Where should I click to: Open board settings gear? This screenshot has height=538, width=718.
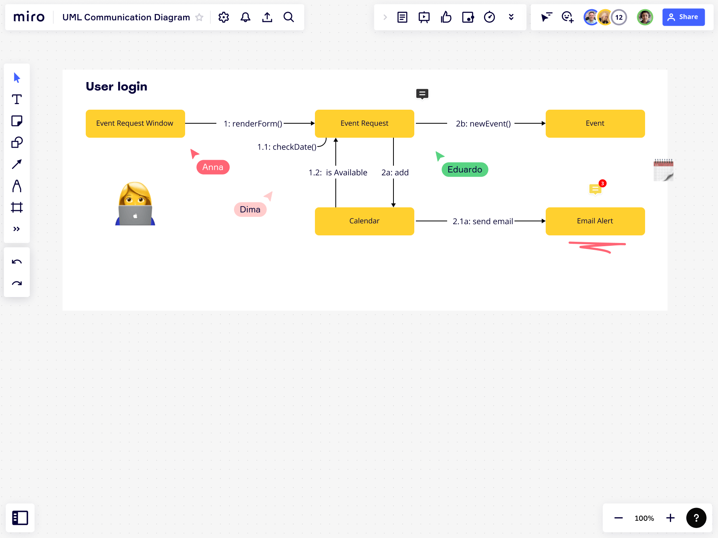click(224, 17)
